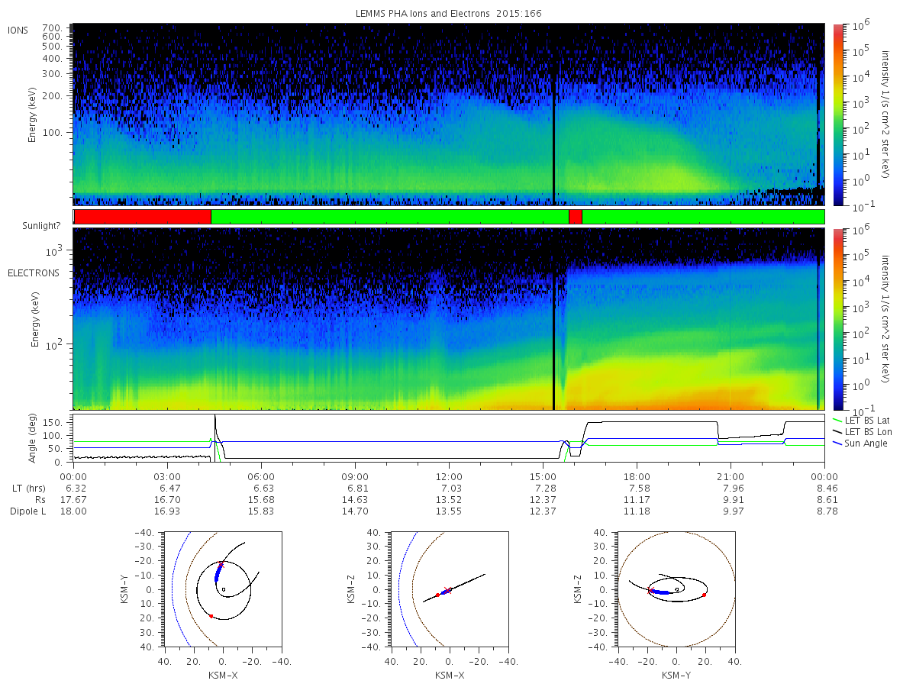This screenshot has width=916, height=687.
Task: Click the short red segment of the sunlight bar
Action: (576, 217)
